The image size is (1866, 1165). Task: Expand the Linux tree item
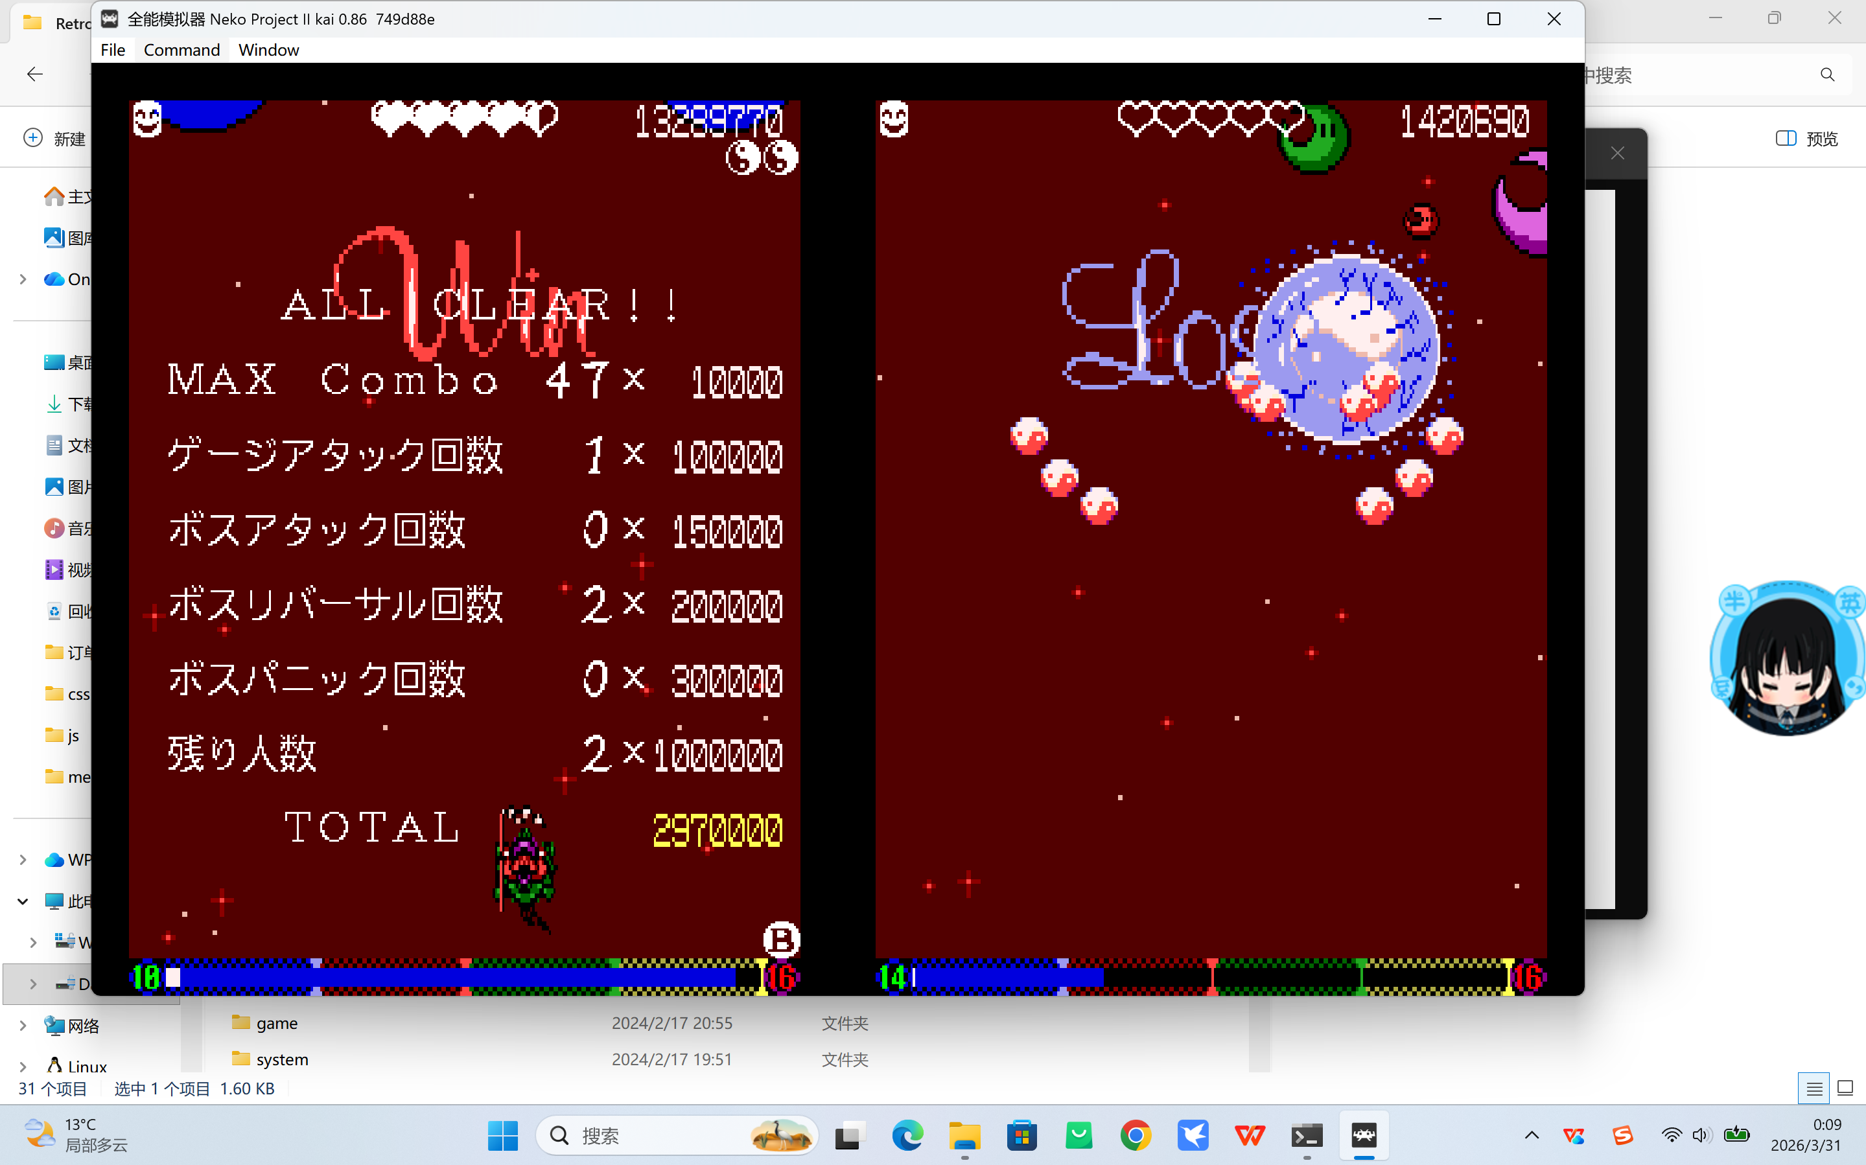[23, 1067]
